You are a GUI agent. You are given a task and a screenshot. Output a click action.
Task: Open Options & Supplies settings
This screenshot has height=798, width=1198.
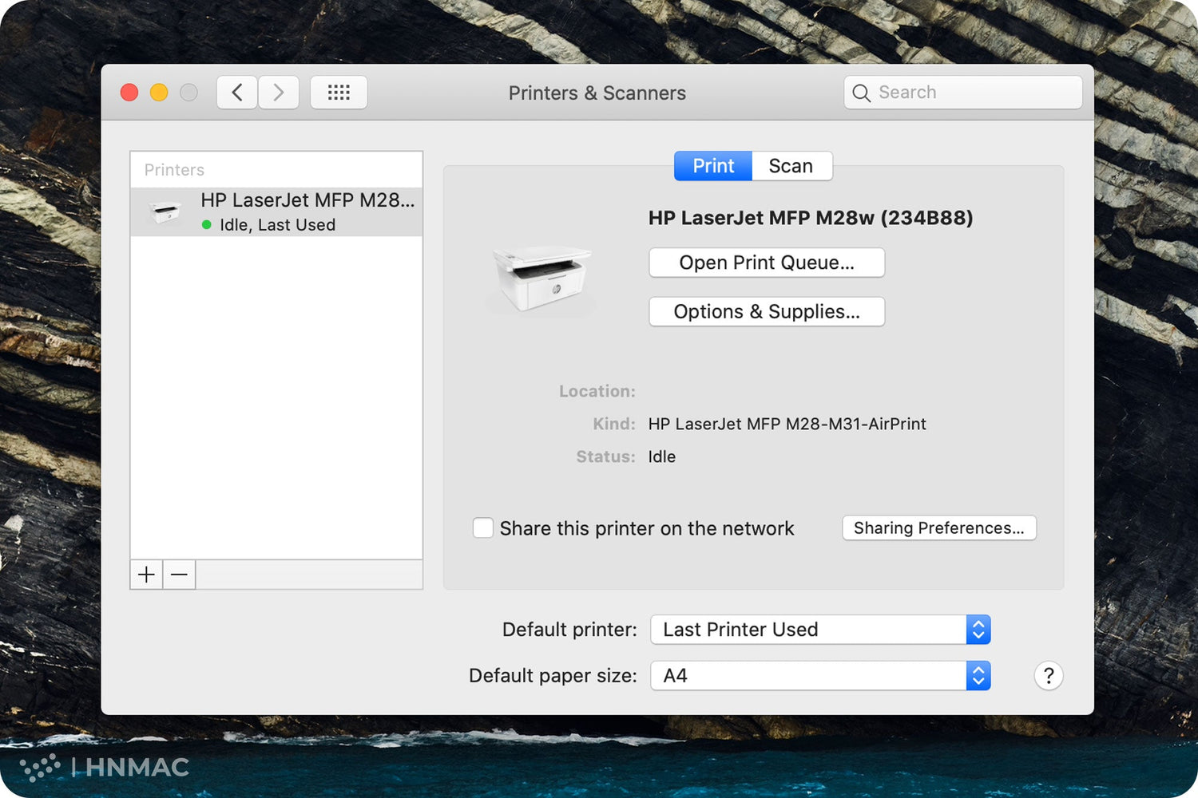[766, 312]
